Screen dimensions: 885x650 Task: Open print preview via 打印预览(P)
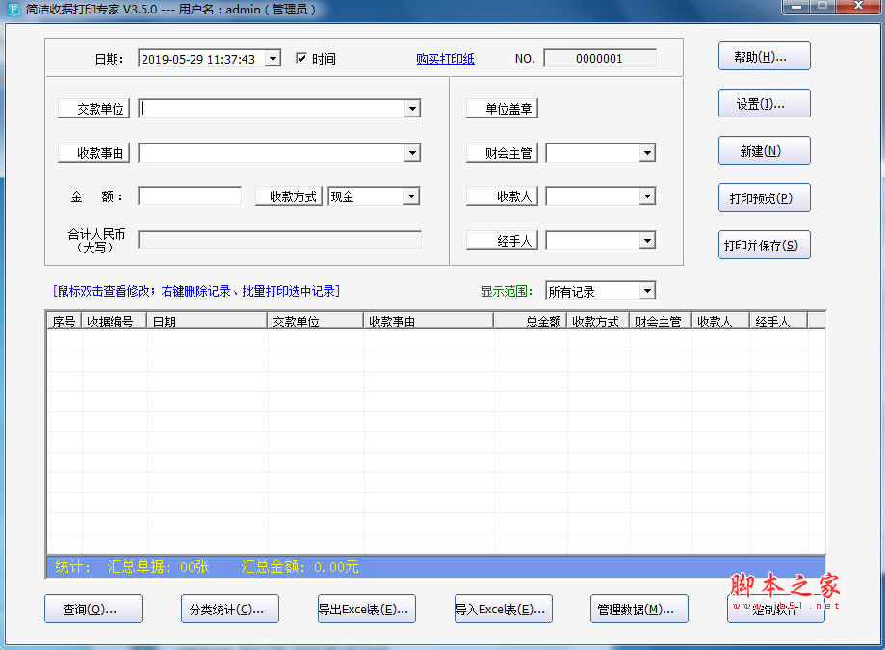pyautogui.click(x=764, y=197)
